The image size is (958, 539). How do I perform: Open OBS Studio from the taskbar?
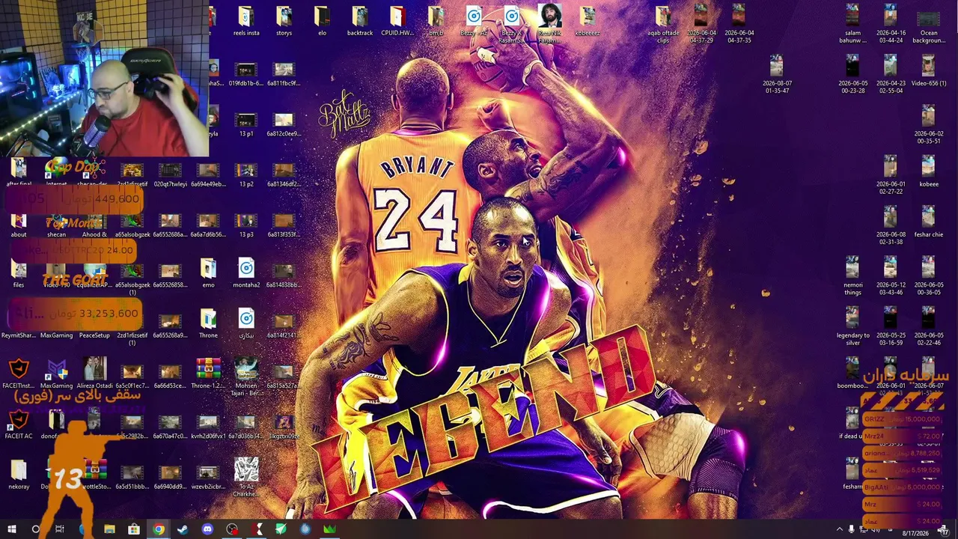232,529
